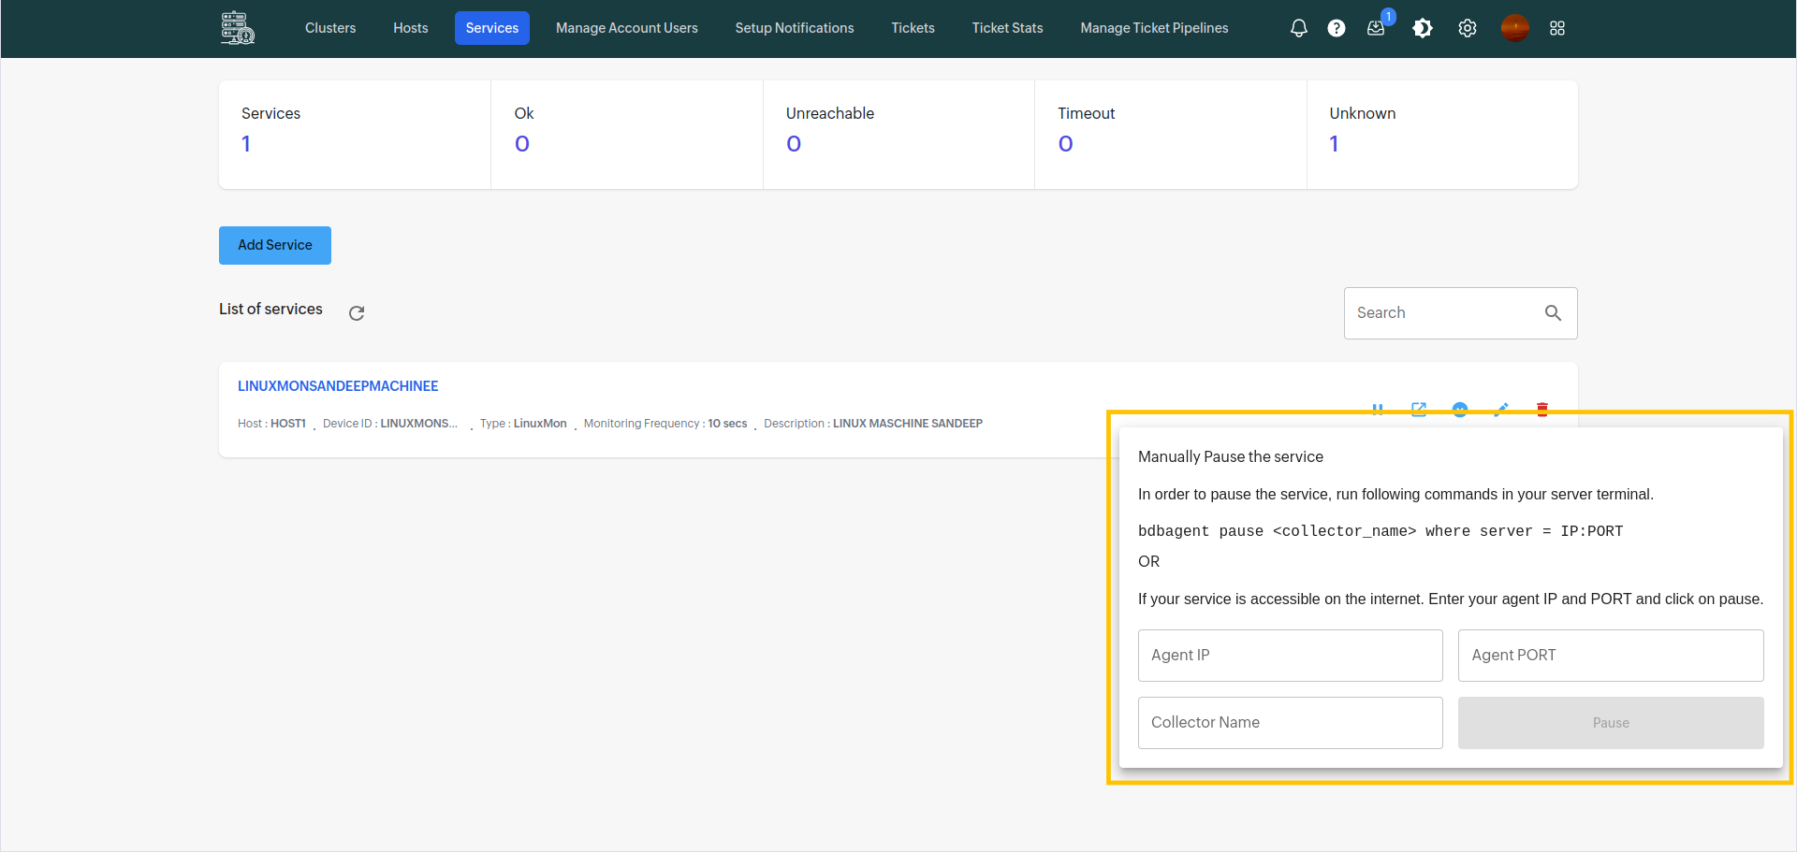Click the server monitoring app logo
The image size is (1797, 852).
pyautogui.click(x=238, y=28)
